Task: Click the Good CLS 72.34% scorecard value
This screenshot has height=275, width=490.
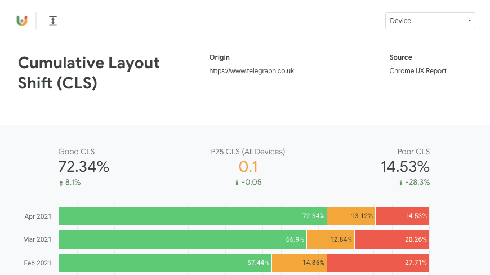Action: (84, 167)
